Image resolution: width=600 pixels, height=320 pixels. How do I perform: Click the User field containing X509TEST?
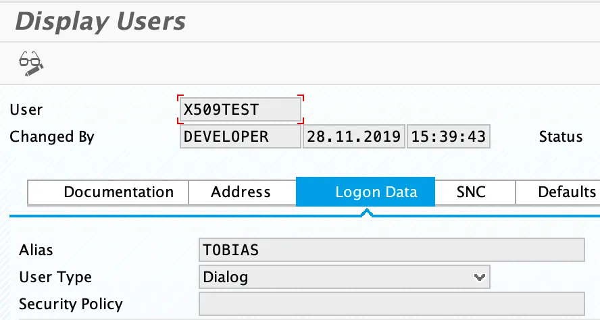pos(241,109)
